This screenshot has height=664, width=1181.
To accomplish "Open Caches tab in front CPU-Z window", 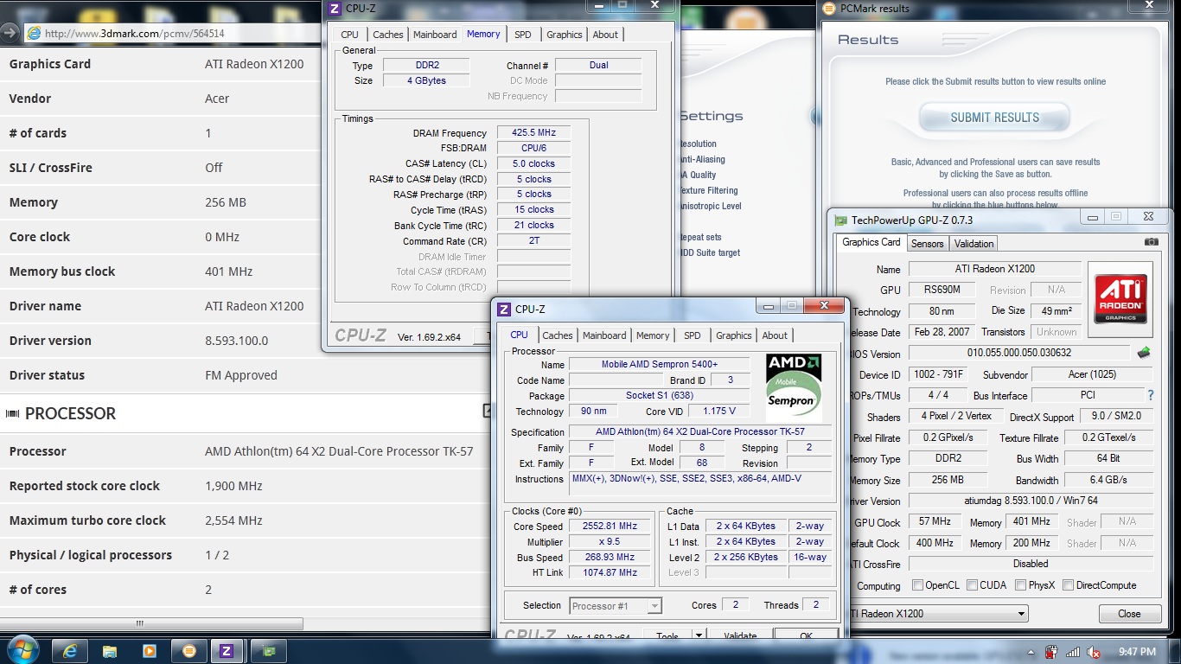I will pos(558,335).
